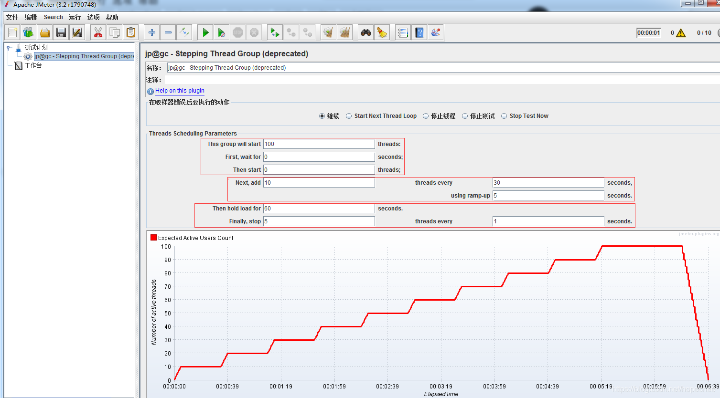Open the 文件 menu

[12, 17]
